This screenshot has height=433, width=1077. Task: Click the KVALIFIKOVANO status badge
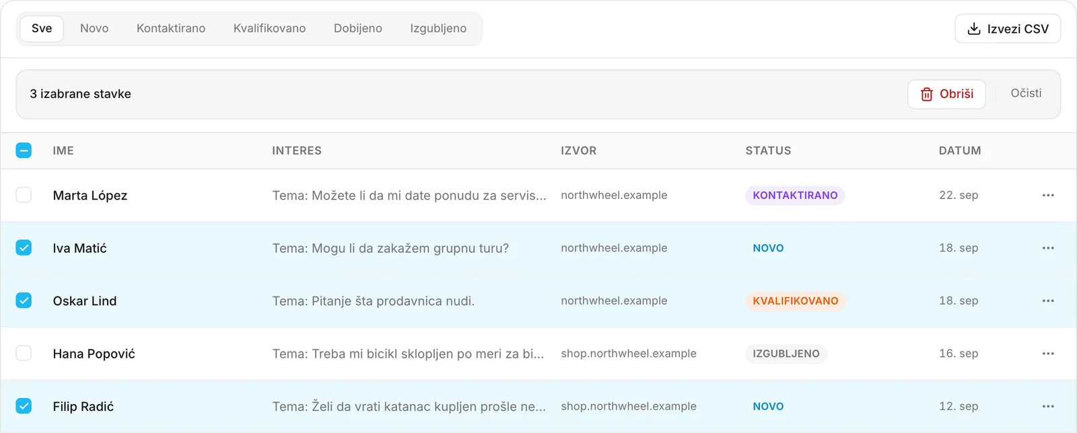point(796,301)
